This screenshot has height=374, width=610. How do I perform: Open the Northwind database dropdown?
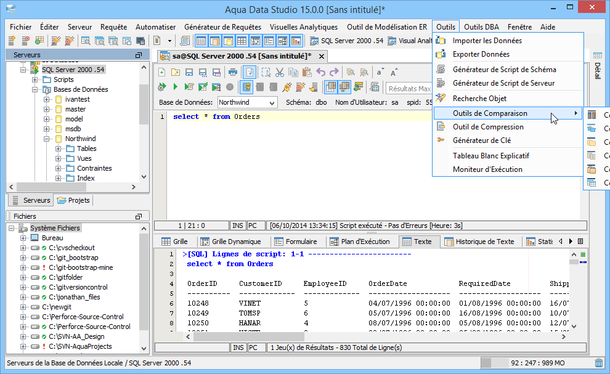[x=272, y=102]
